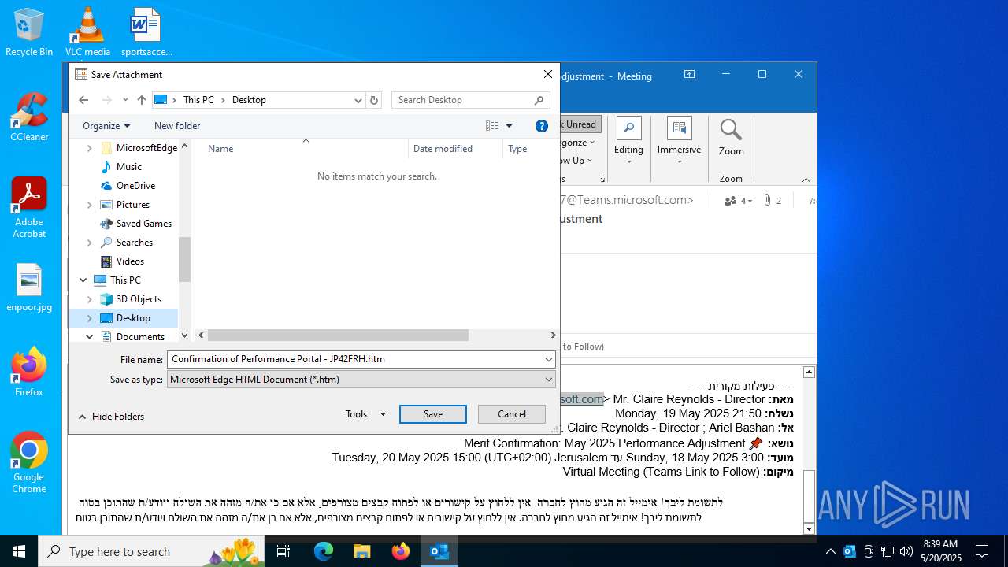Launch Firefox desktop shortcut

29,372
